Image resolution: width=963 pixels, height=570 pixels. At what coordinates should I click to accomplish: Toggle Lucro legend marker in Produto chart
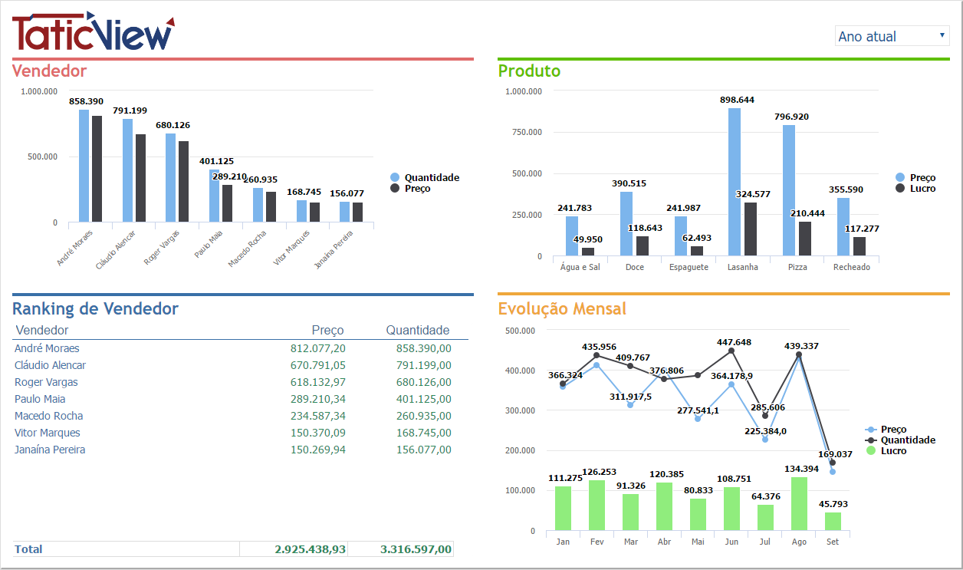coord(901,189)
